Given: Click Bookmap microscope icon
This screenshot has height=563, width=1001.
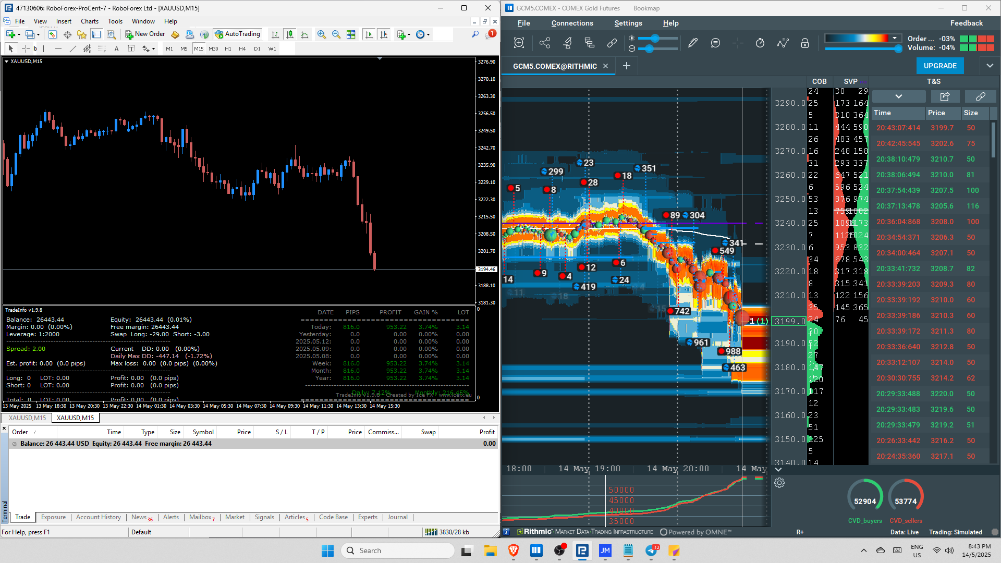Looking at the screenshot, I should click(x=567, y=43).
